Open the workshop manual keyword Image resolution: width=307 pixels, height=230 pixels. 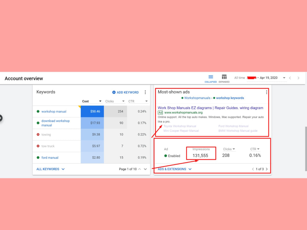[54, 112]
